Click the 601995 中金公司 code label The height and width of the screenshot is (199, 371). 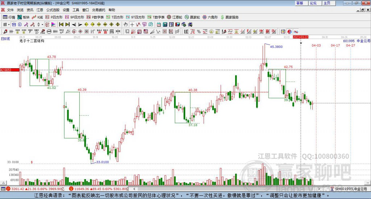click(x=357, y=41)
